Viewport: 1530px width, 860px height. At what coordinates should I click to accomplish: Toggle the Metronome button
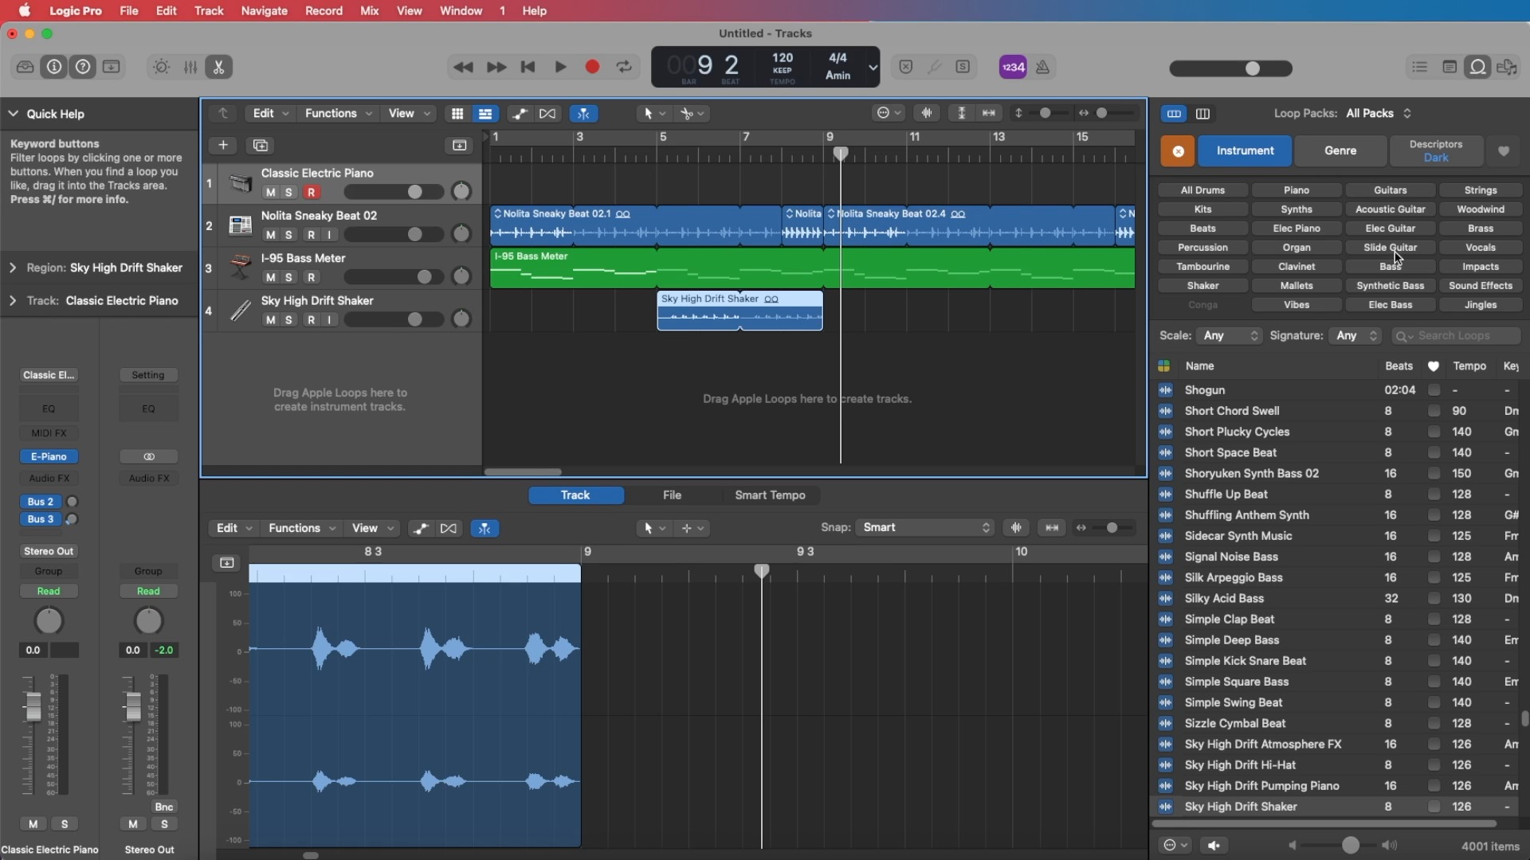(1042, 67)
